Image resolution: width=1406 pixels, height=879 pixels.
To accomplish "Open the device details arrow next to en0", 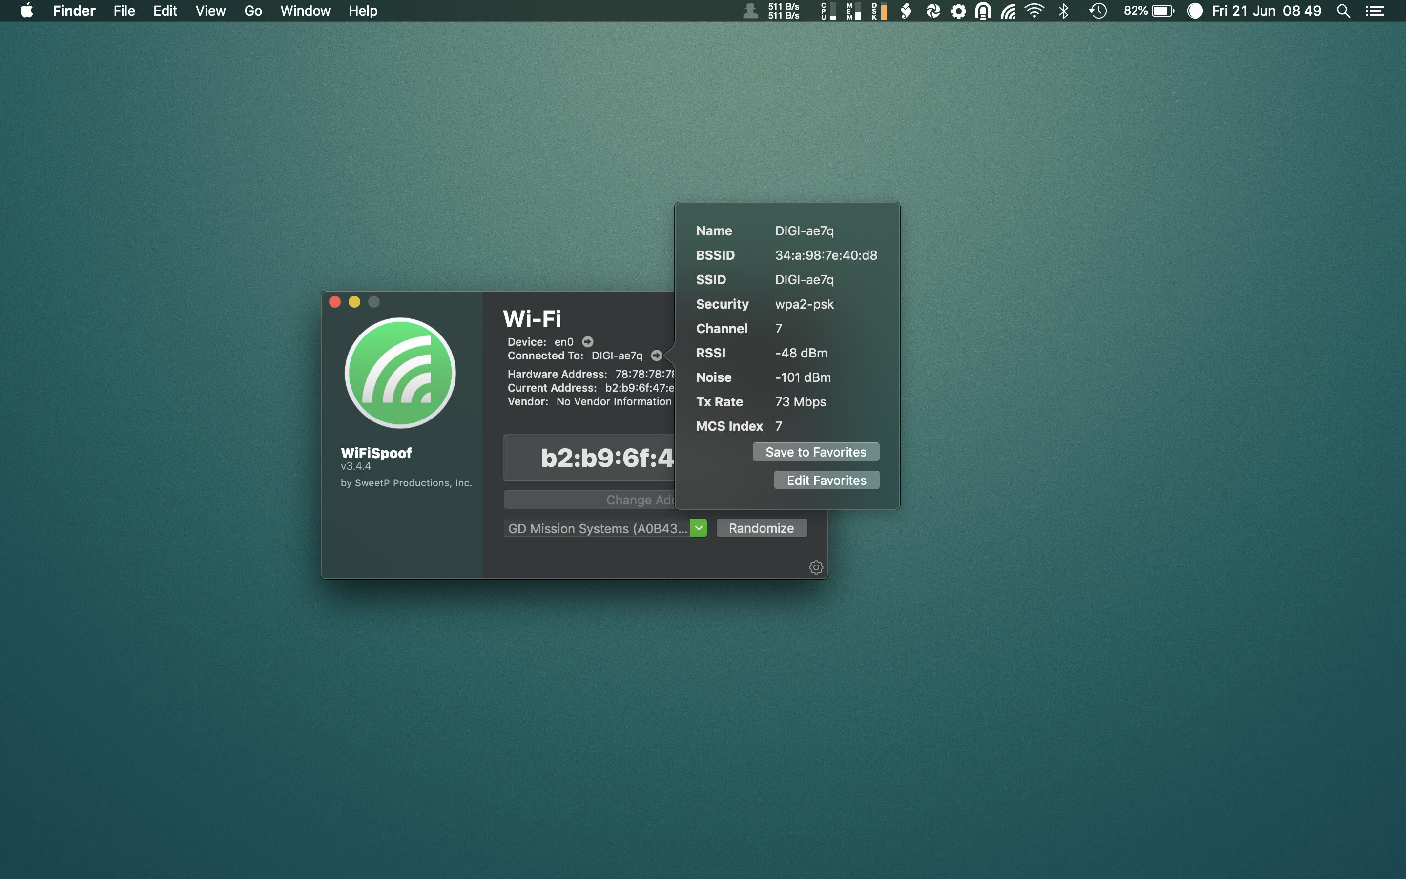I will (587, 342).
